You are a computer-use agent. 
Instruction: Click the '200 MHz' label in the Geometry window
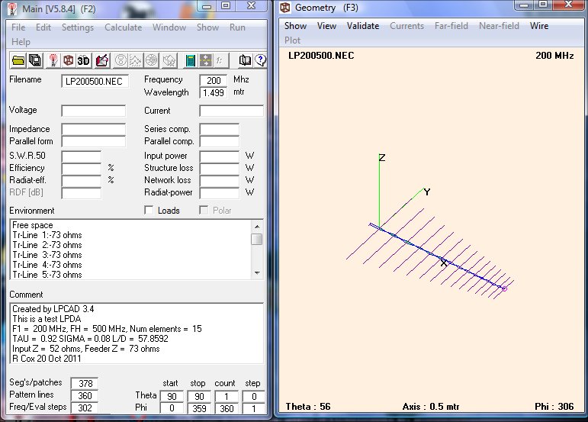point(554,56)
